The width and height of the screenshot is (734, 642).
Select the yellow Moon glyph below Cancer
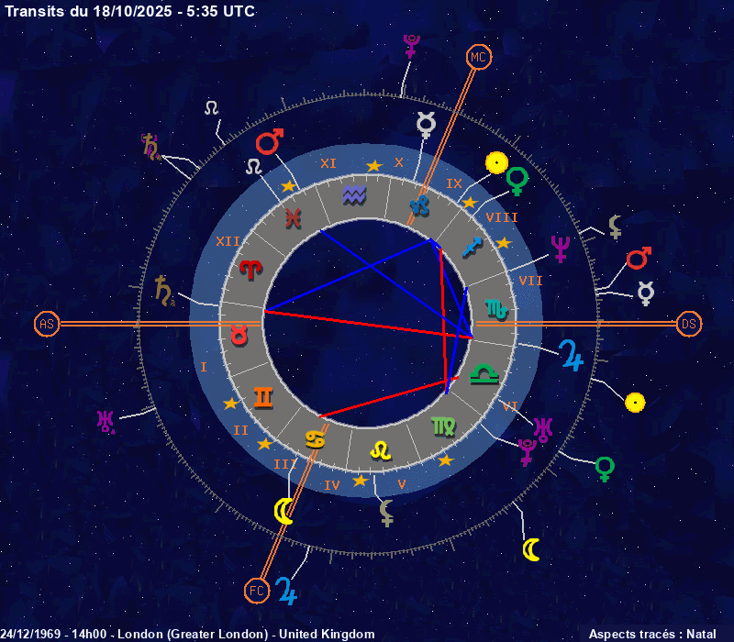[284, 512]
